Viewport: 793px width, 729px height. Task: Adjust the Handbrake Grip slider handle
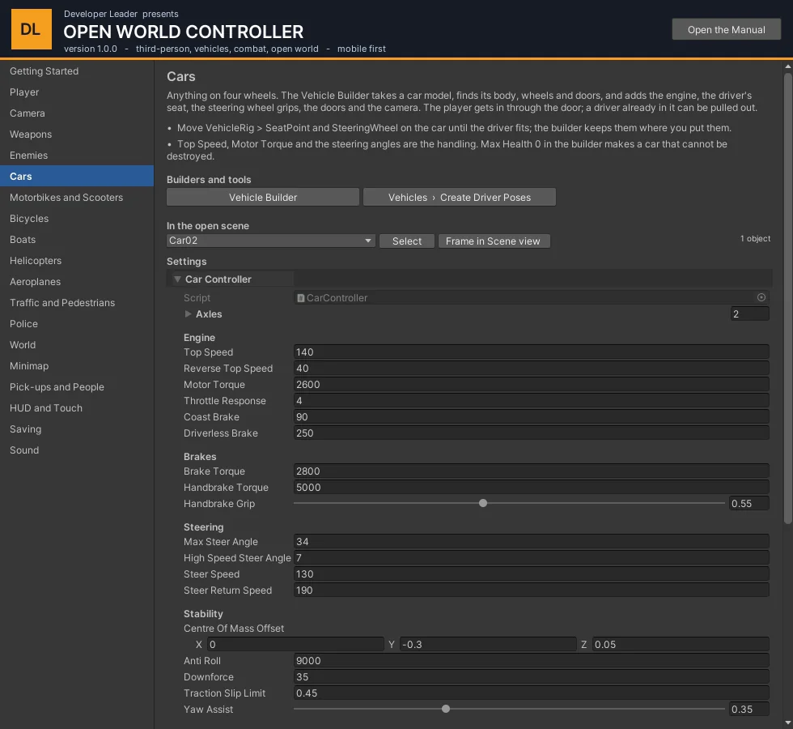[x=483, y=503]
